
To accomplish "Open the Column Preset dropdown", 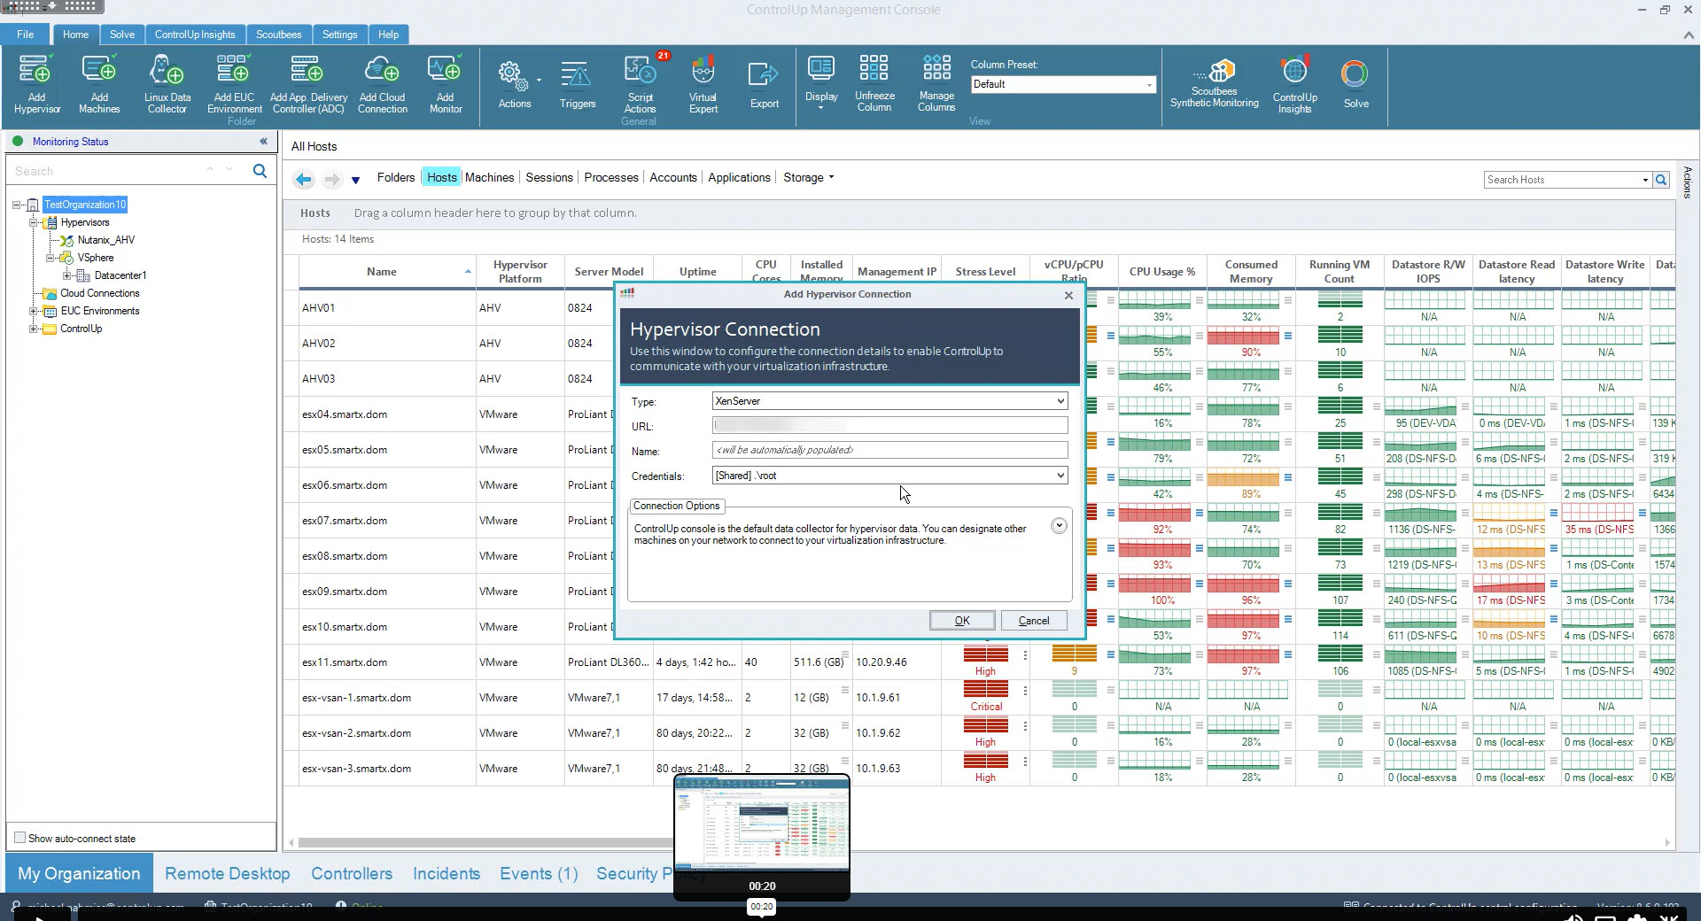I will [1149, 85].
